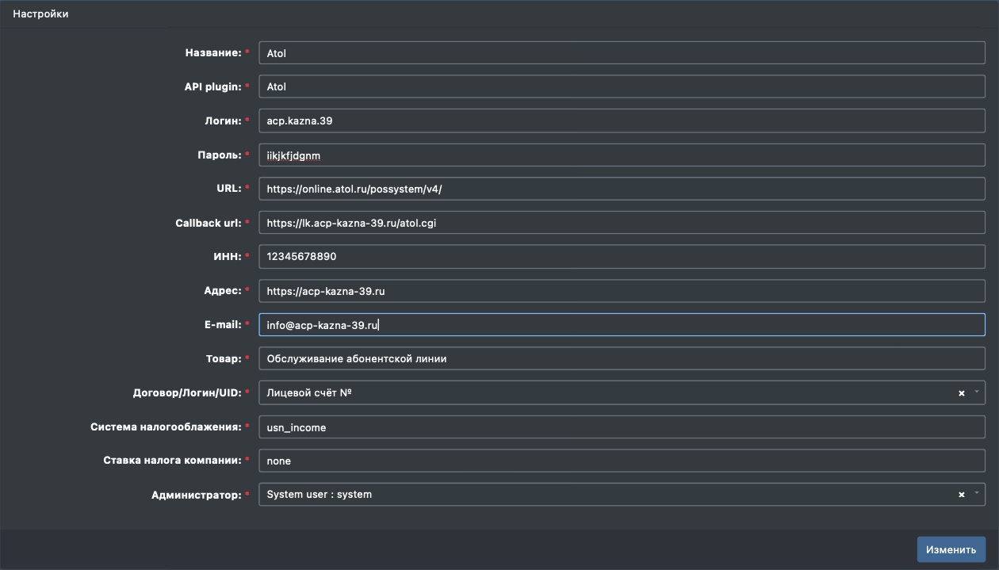Screen dimensions: 999x570
Task: Click the Название input field
Action: tap(622, 53)
